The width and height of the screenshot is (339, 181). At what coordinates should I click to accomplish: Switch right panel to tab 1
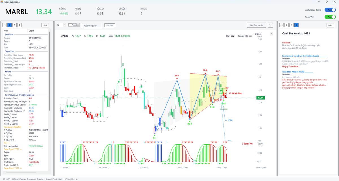(286, 25)
